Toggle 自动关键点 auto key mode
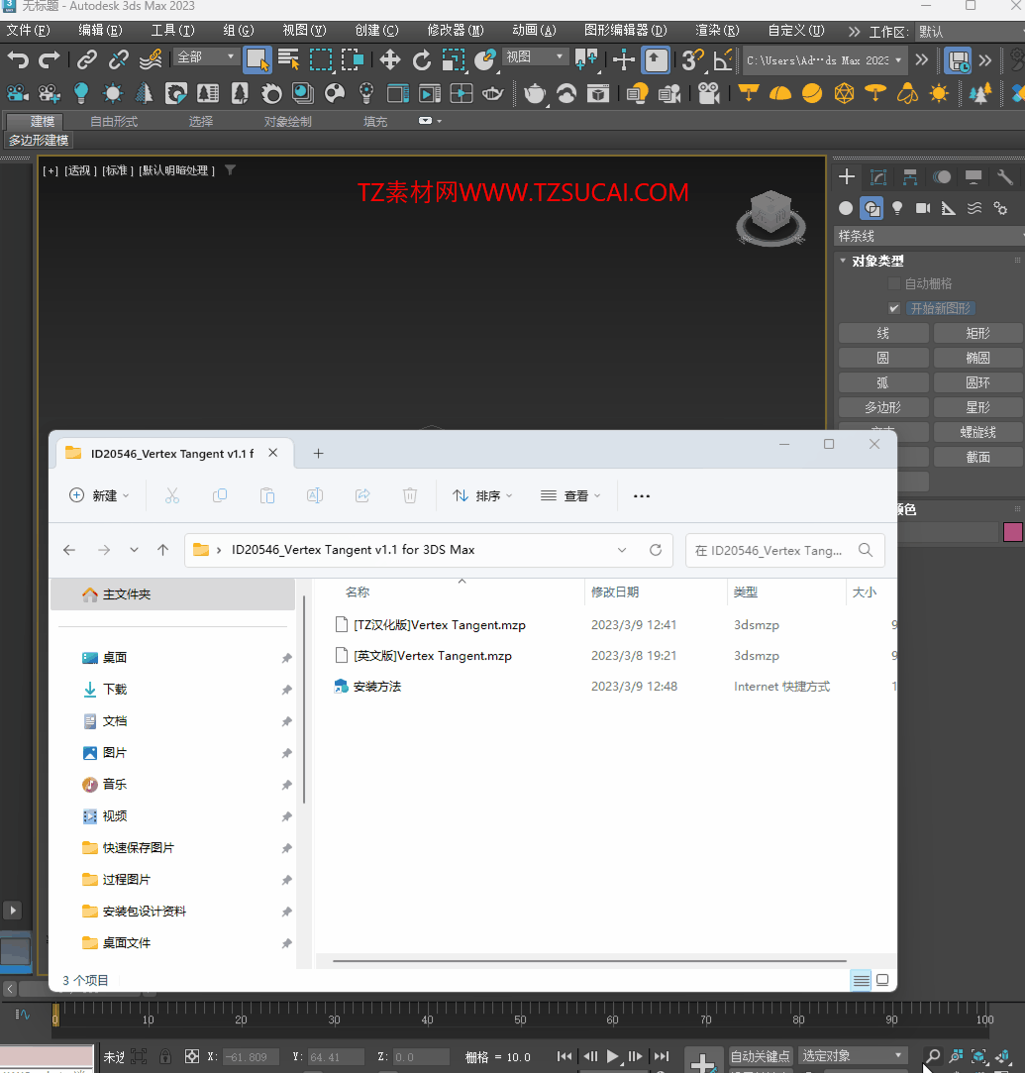The height and width of the screenshot is (1073, 1025). pyautogui.click(x=760, y=1056)
